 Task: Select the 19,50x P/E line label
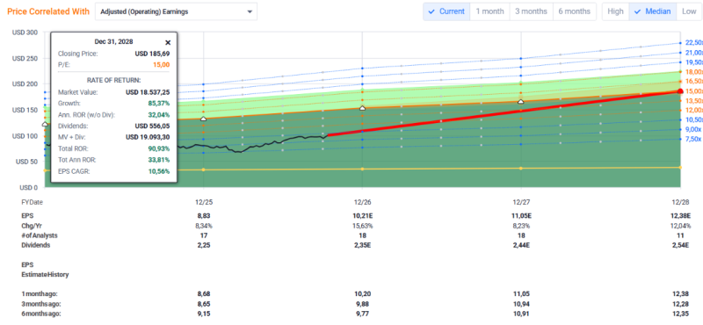tap(694, 62)
